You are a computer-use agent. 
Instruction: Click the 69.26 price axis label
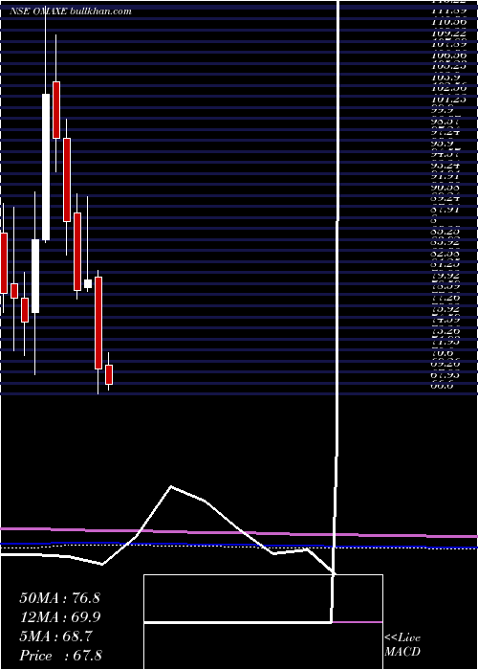(446, 364)
